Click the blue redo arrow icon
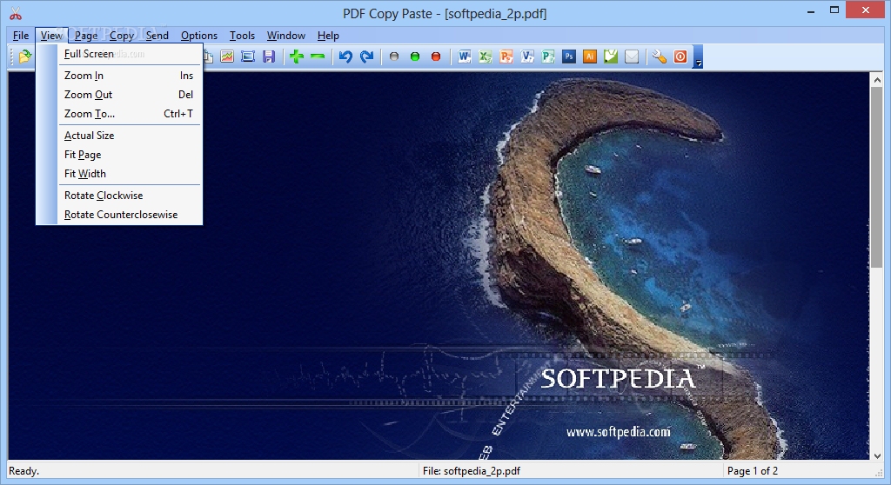Image resolution: width=891 pixels, height=485 pixels. click(x=366, y=56)
